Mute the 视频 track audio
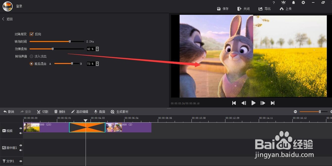Viewport: 332px width, 166px height. (x=21, y=133)
